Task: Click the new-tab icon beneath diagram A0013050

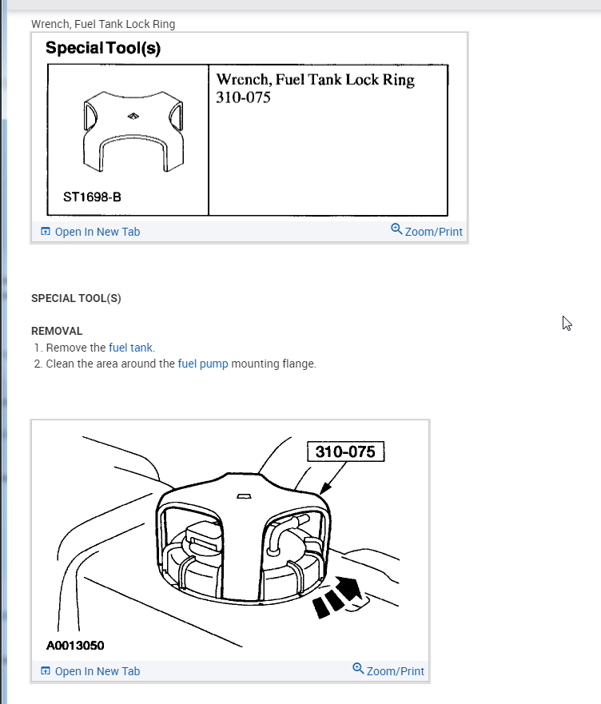Action: click(46, 670)
